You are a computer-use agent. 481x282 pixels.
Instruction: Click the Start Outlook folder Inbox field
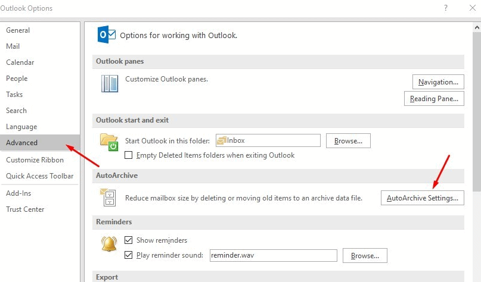click(x=268, y=140)
